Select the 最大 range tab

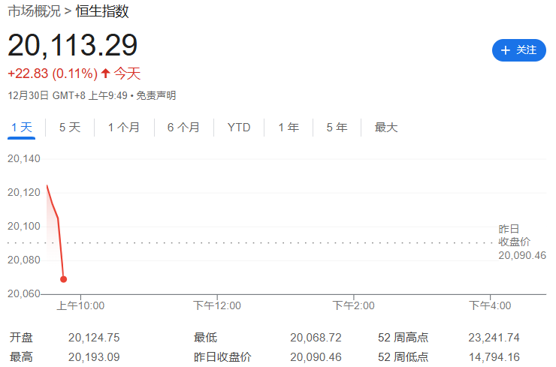click(x=386, y=127)
